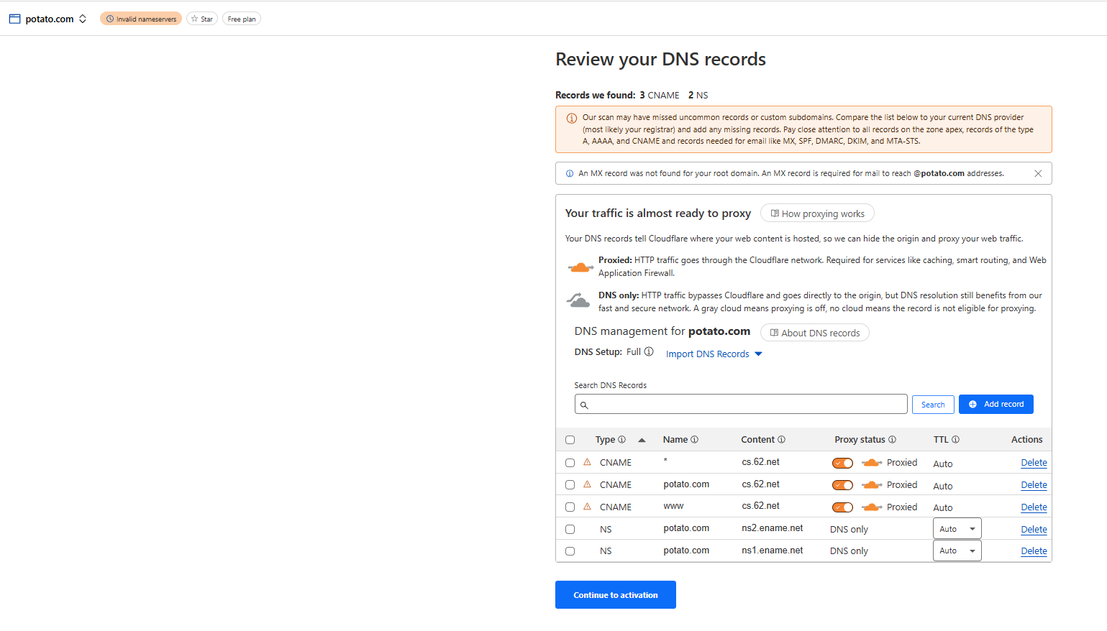Disable proxy toggle on wildcard CNAME record

coord(842,463)
